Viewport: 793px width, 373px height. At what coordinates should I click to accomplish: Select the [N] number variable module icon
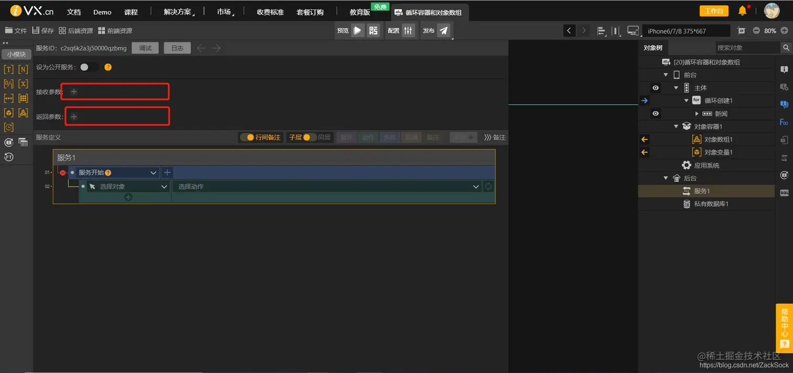(23, 69)
